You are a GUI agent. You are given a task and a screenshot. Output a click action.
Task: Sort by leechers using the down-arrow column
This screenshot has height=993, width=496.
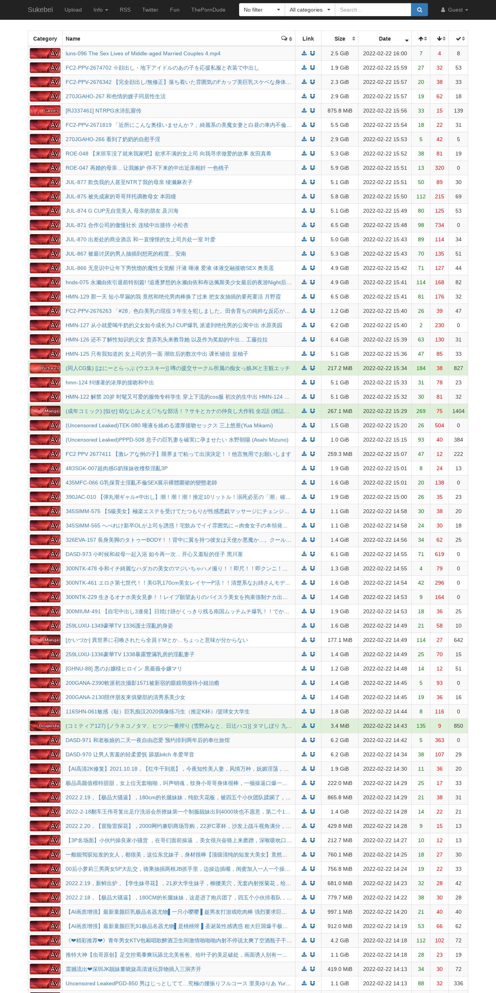click(x=440, y=39)
